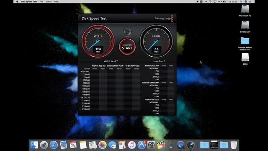Click the 2K DCI 25 format row
Viewport: 268px width, 151px height.
[85, 98]
